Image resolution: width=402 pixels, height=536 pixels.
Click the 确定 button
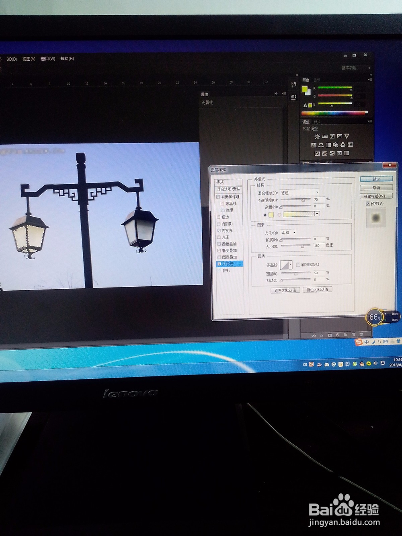pos(376,179)
